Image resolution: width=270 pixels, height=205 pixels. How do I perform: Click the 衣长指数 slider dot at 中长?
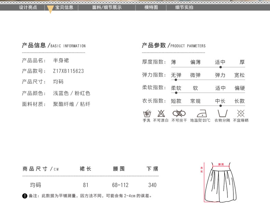(x=220, y=106)
